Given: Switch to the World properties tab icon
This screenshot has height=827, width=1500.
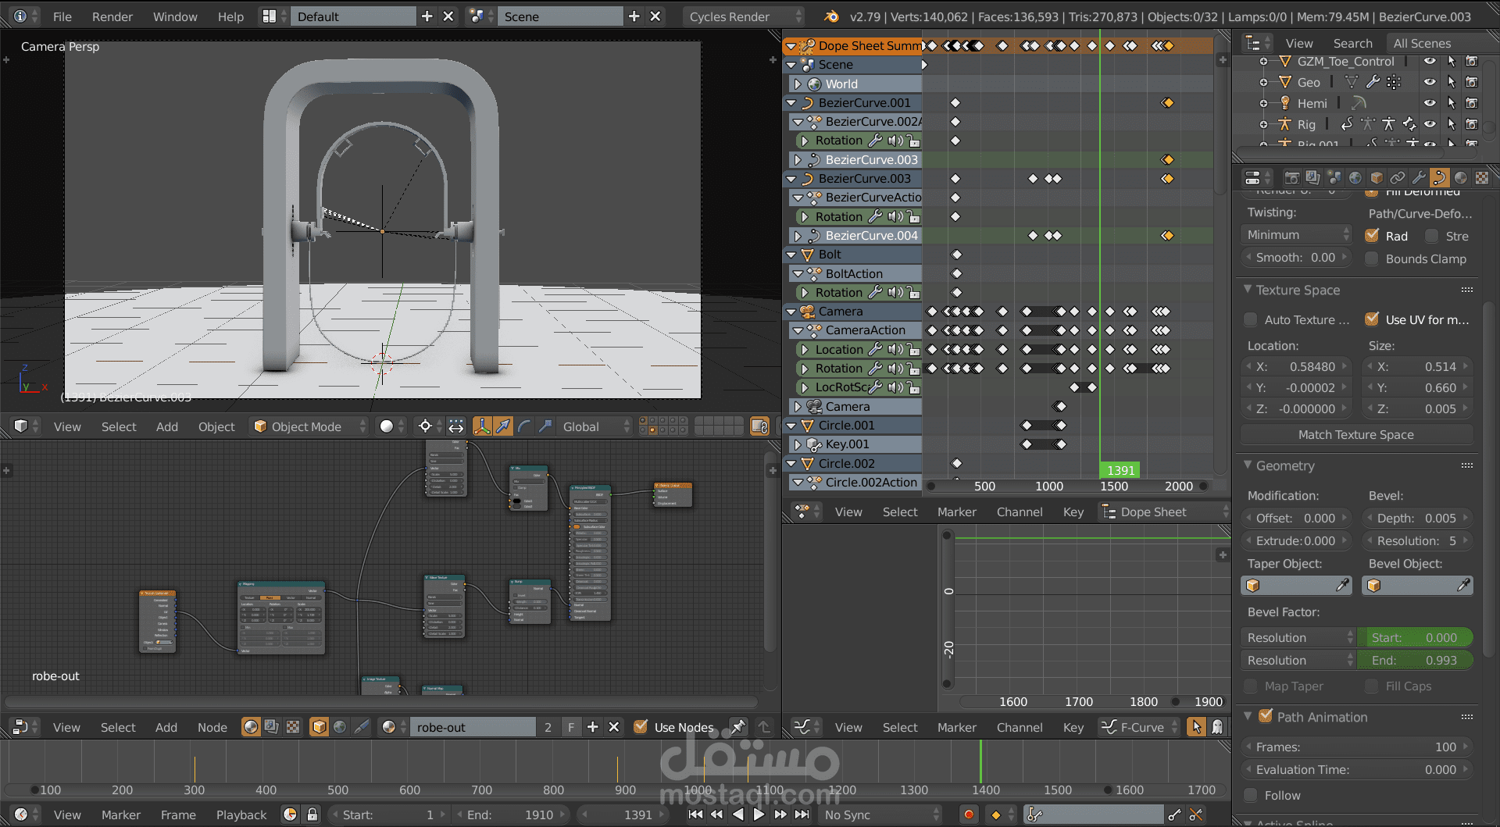Looking at the screenshot, I should [1355, 178].
